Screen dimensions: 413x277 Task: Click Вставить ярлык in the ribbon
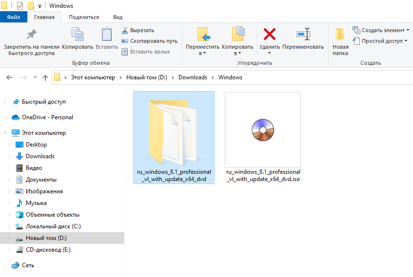(x=146, y=52)
